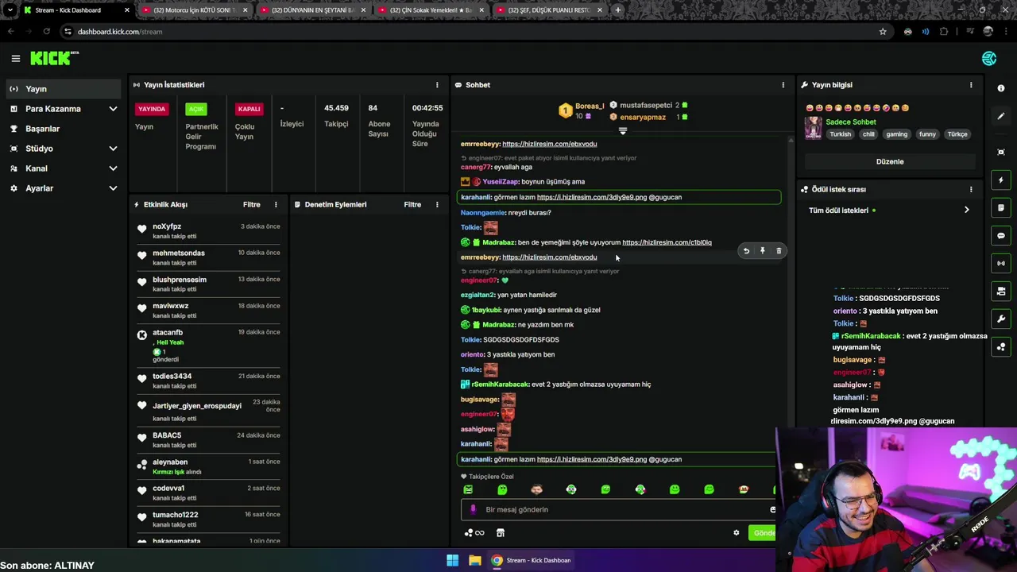
Task: Click the pencil edit icon in right sidebar
Action: pos(1001,116)
